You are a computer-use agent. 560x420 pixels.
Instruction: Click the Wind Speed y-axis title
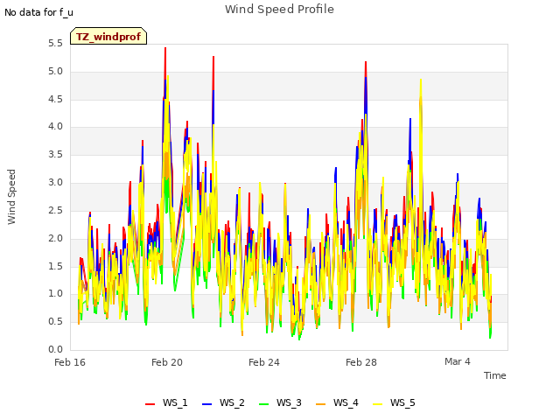[11, 197]
